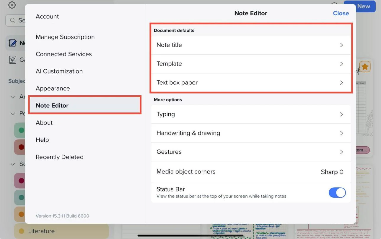Click the blue New button
This screenshot has width=381, height=239.
pyautogui.click(x=360, y=6)
